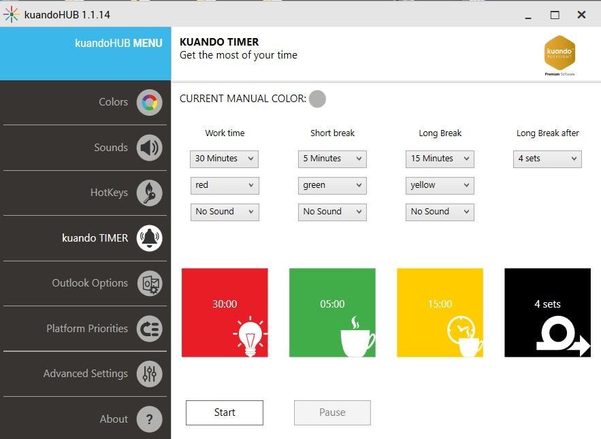This screenshot has height=439, width=601.
Task: Open the Outlook Options menu item
Action: pyautogui.click(x=85, y=283)
